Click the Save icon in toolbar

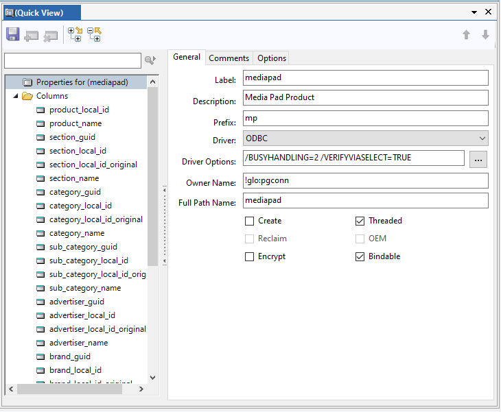click(12, 35)
